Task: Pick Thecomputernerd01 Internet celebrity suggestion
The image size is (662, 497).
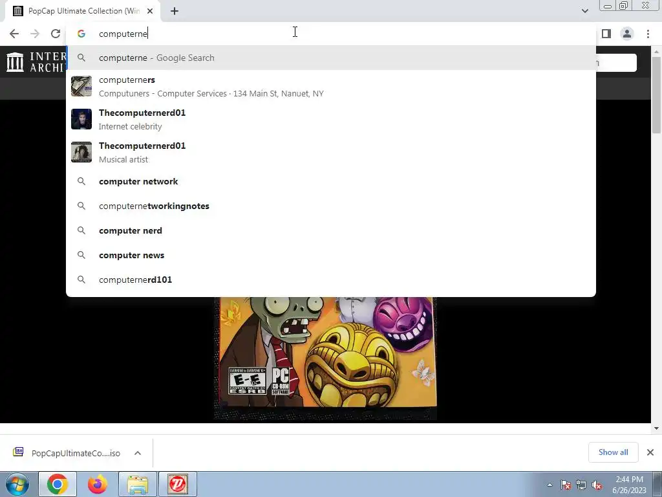Action: pos(331,120)
